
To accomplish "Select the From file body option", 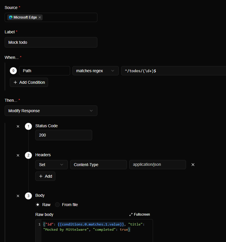I will pyautogui.click(x=57, y=205).
